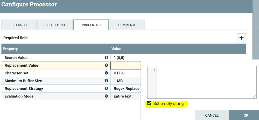Click help icon for Evaluation Mode
This screenshot has height=120, width=259.
(106, 96)
